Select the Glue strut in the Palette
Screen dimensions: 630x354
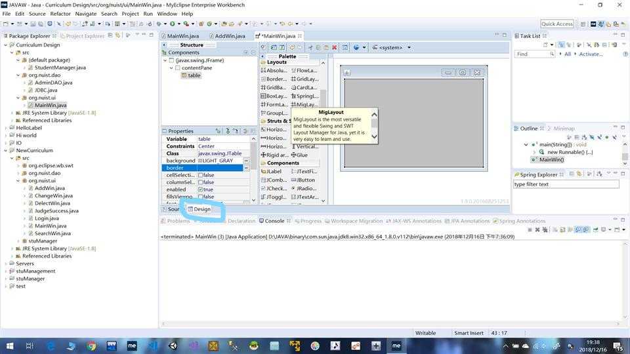[x=299, y=155]
